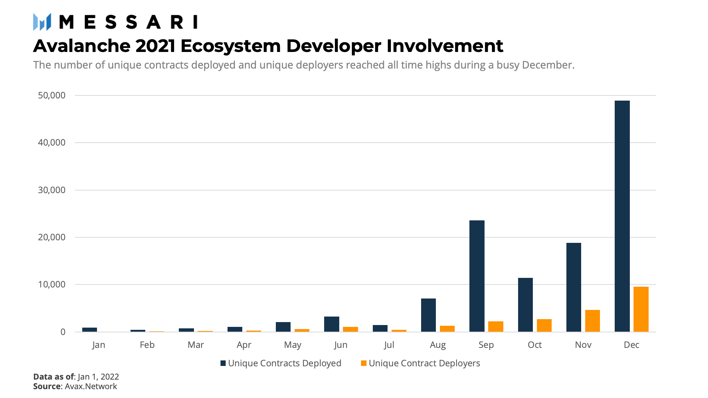Select the August navy contracts bar
The image size is (708, 398).
[x=428, y=315]
